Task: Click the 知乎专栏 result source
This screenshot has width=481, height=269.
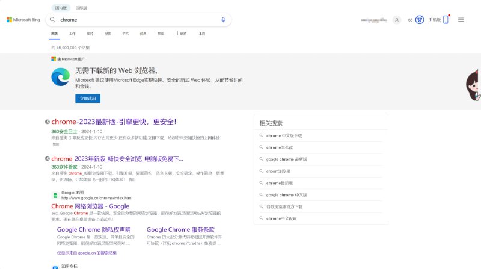Action: (69, 266)
